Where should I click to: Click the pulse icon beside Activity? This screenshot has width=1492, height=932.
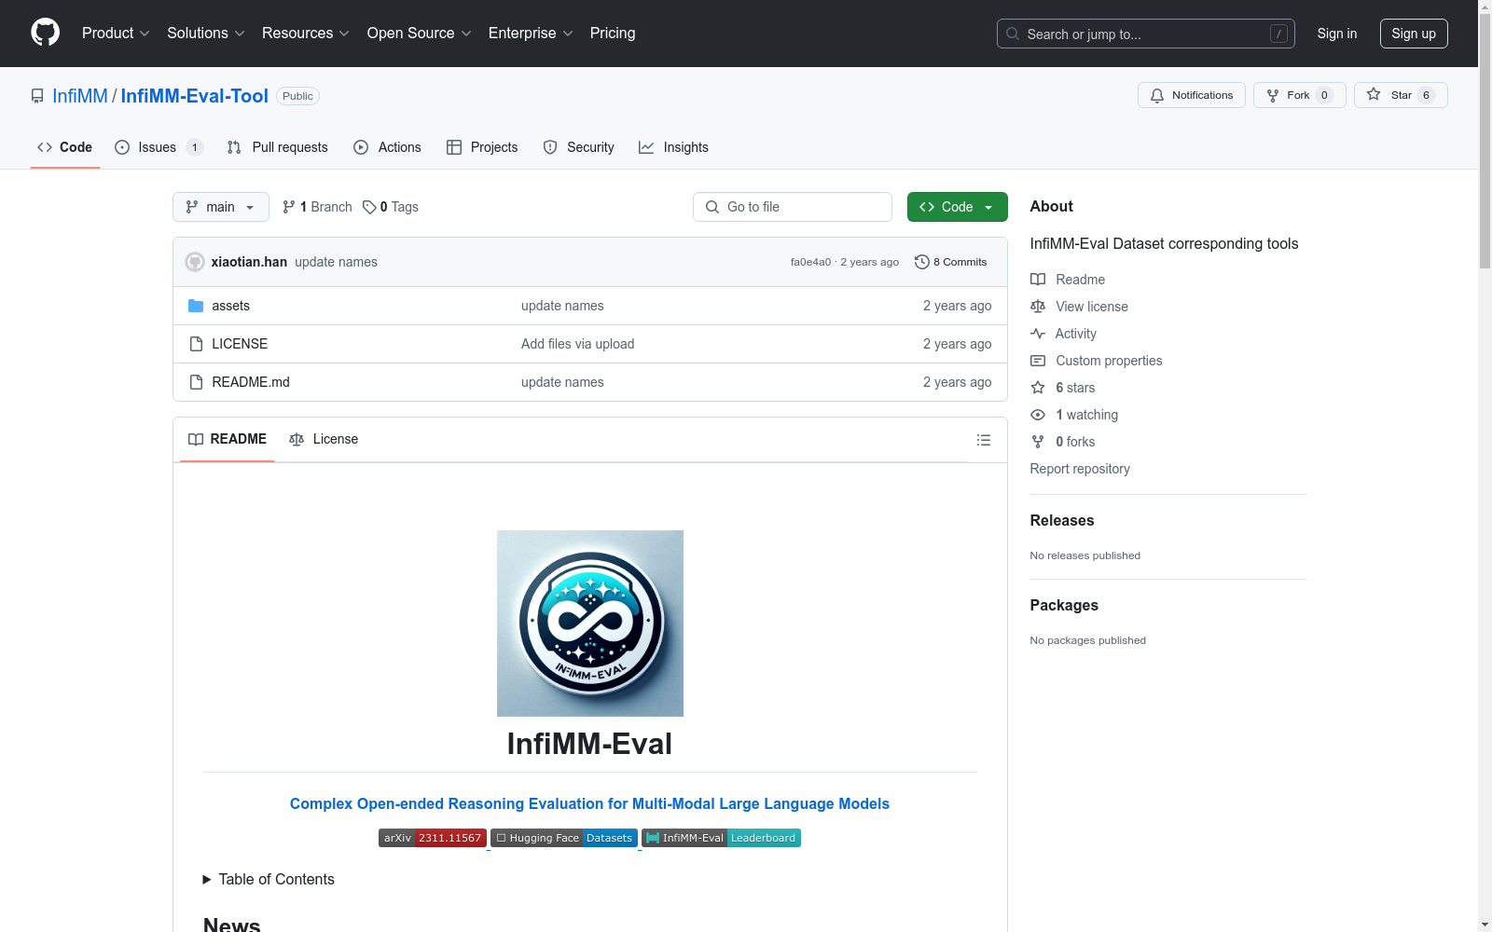click(1038, 334)
